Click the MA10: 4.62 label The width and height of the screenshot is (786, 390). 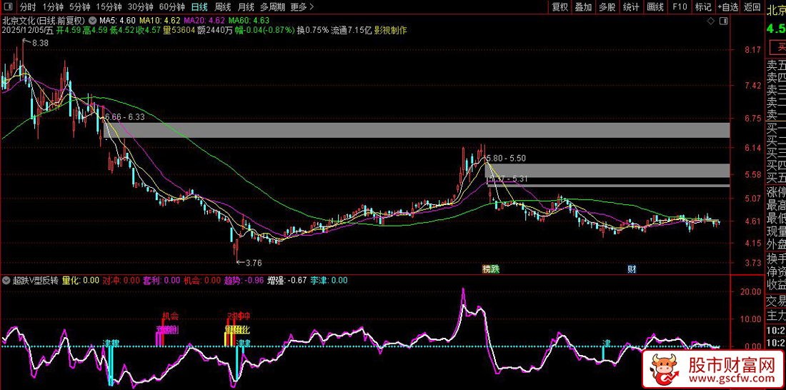[159, 21]
